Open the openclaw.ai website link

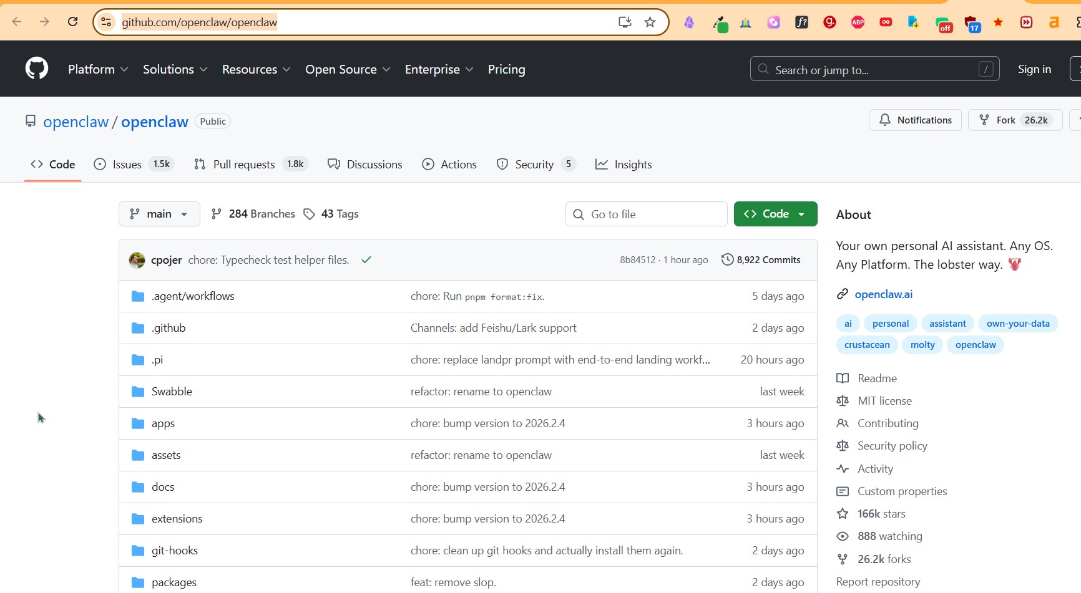point(883,294)
